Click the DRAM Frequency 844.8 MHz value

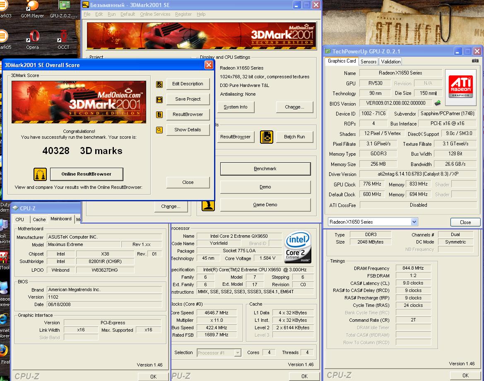pos(413,268)
